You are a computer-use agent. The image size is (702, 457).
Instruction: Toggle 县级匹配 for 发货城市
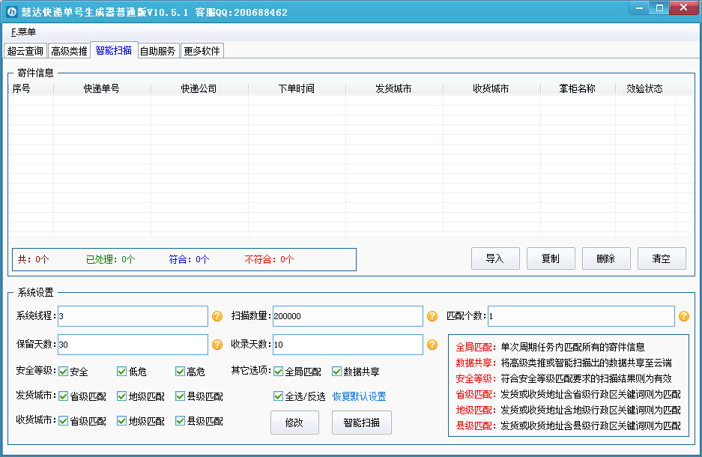click(180, 396)
